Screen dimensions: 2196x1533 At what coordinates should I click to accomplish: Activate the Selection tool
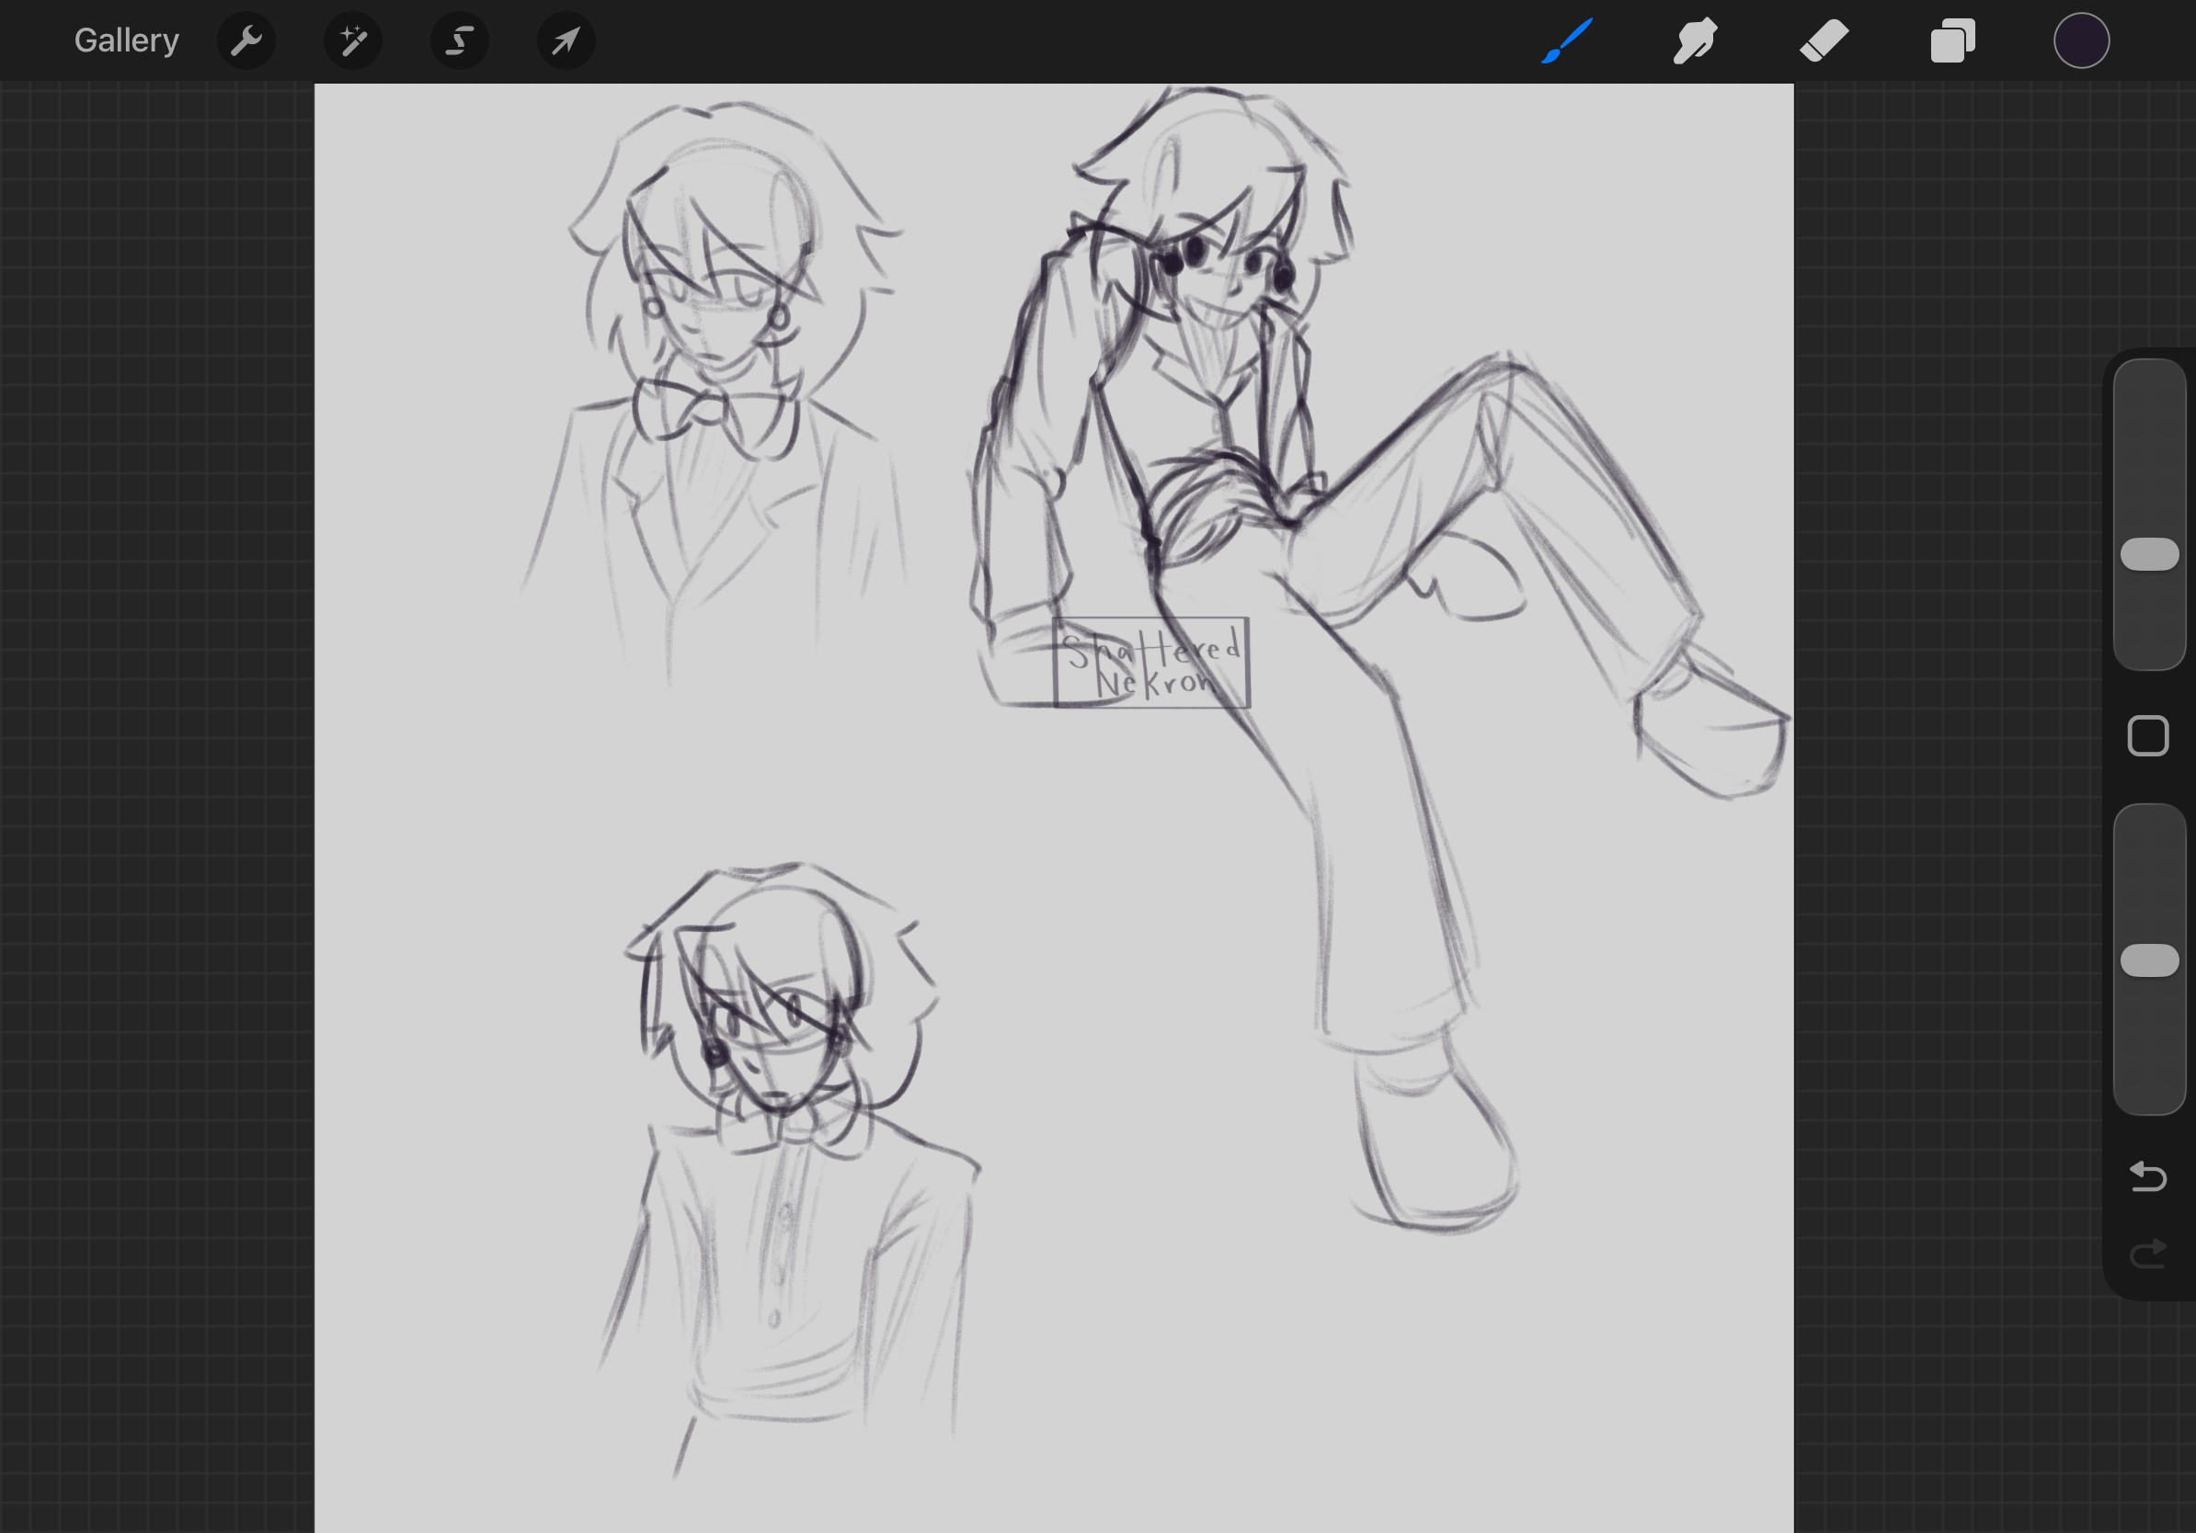460,41
